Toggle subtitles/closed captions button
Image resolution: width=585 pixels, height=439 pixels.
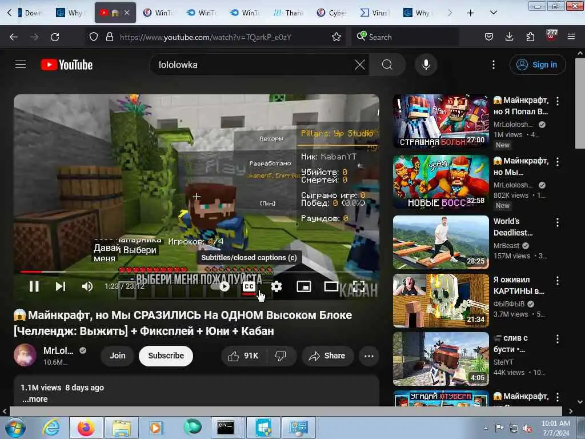pos(249,287)
